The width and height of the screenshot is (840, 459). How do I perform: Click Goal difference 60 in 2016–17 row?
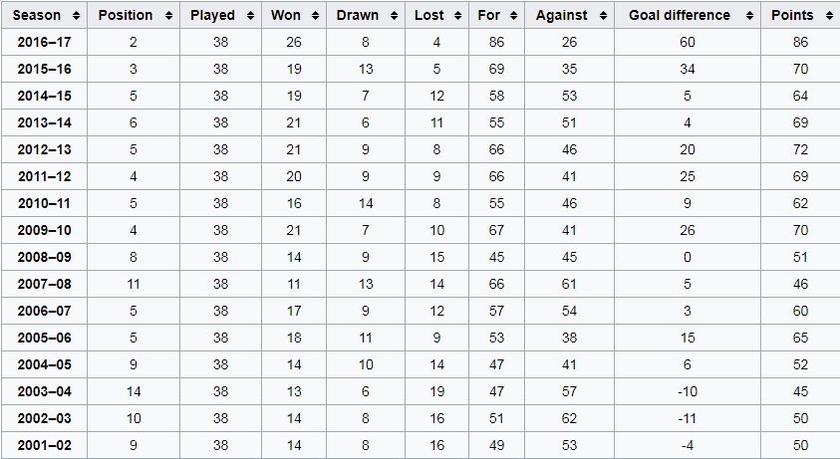point(687,42)
